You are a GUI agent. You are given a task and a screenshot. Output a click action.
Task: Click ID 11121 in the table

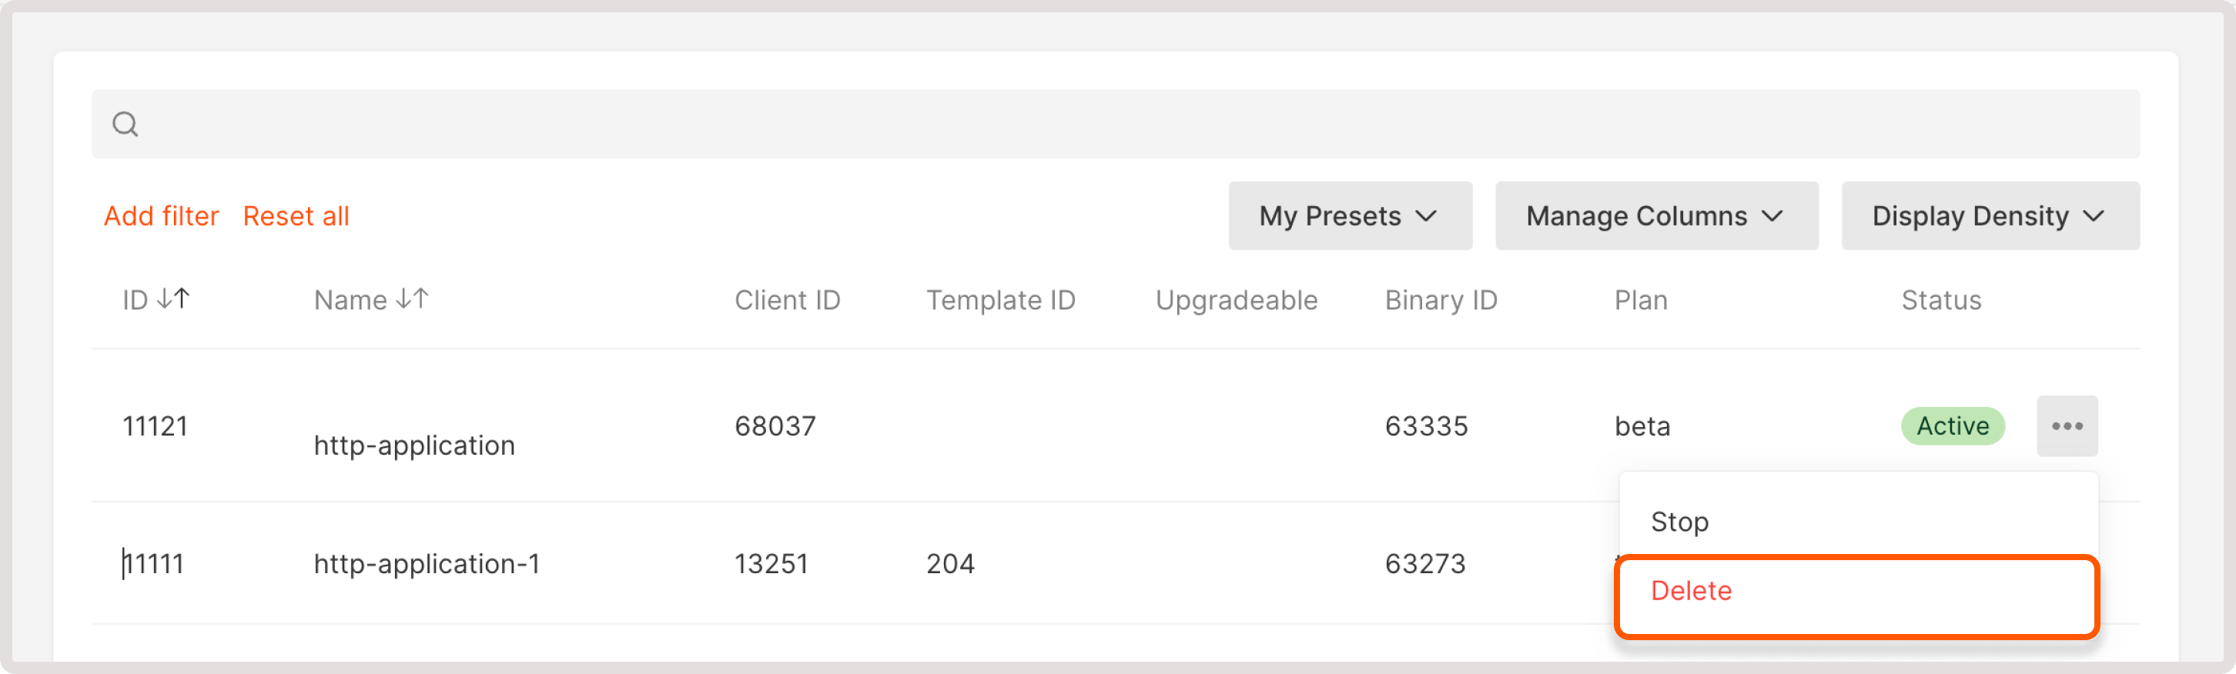pyautogui.click(x=155, y=426)
